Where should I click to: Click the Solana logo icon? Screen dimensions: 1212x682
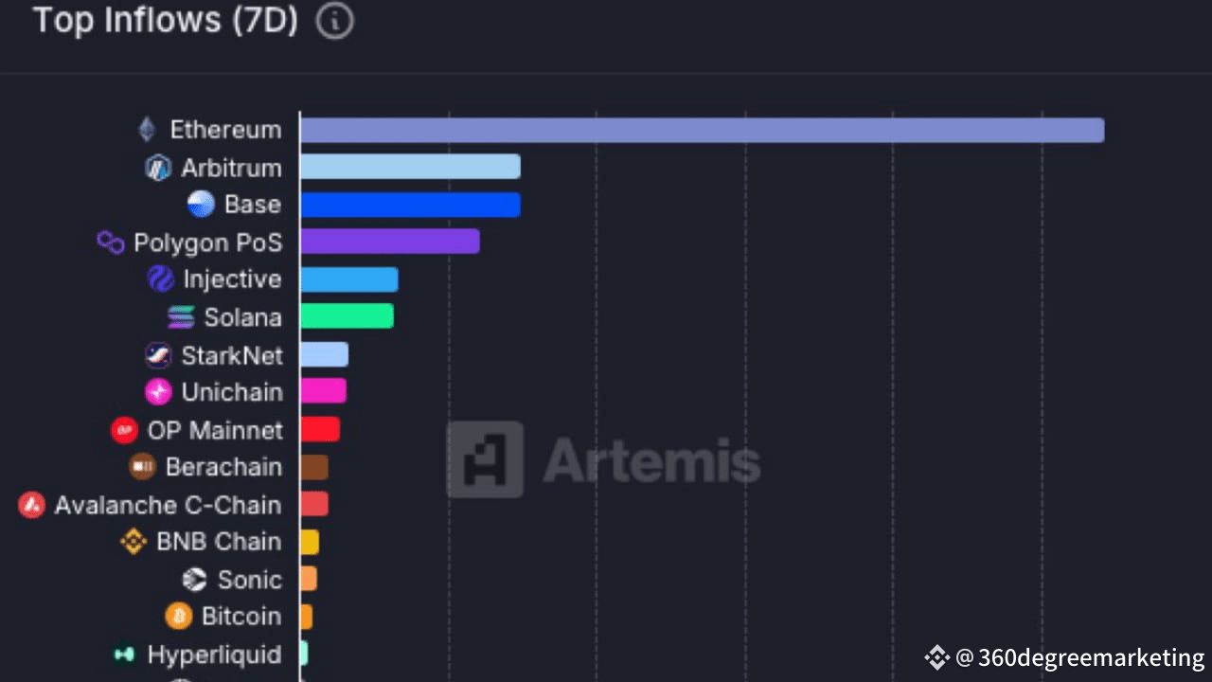pos(181,317)
